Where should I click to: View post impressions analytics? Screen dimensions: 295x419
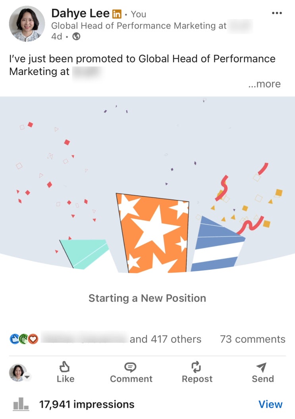(270, 404)
